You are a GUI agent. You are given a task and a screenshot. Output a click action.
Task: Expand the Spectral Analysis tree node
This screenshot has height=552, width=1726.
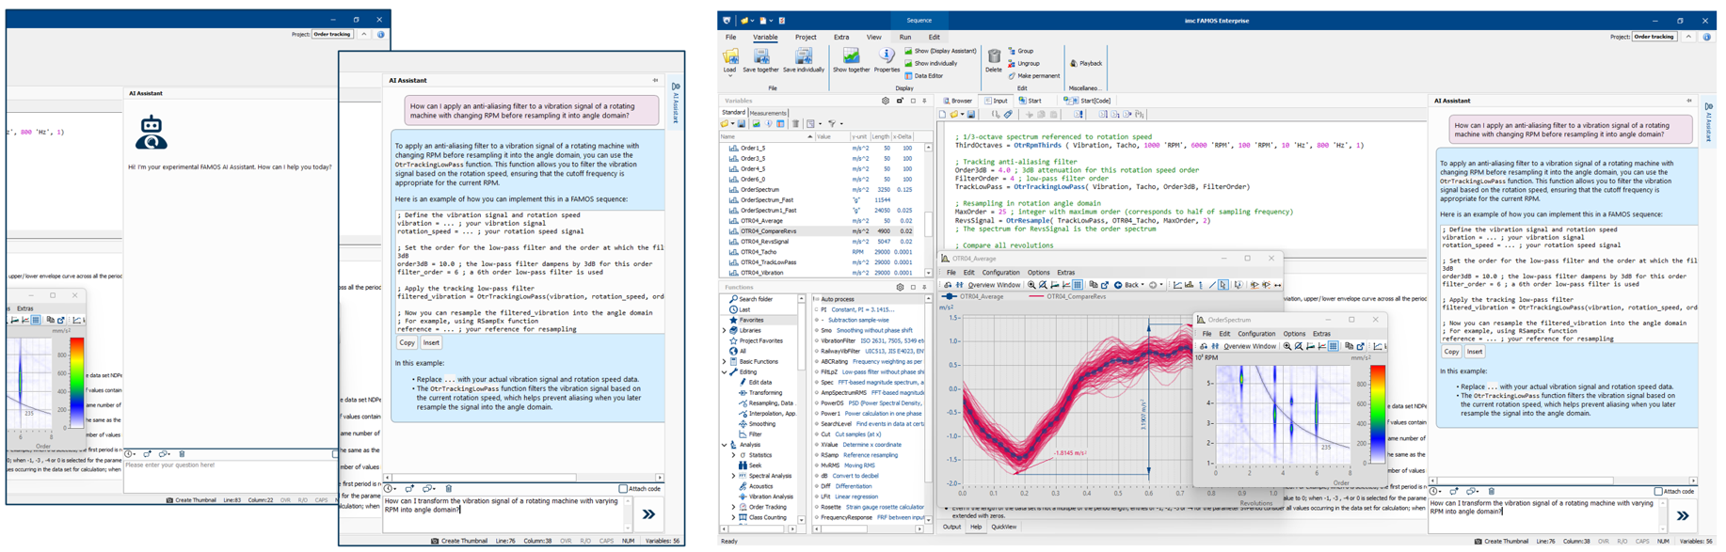(734, 476)
